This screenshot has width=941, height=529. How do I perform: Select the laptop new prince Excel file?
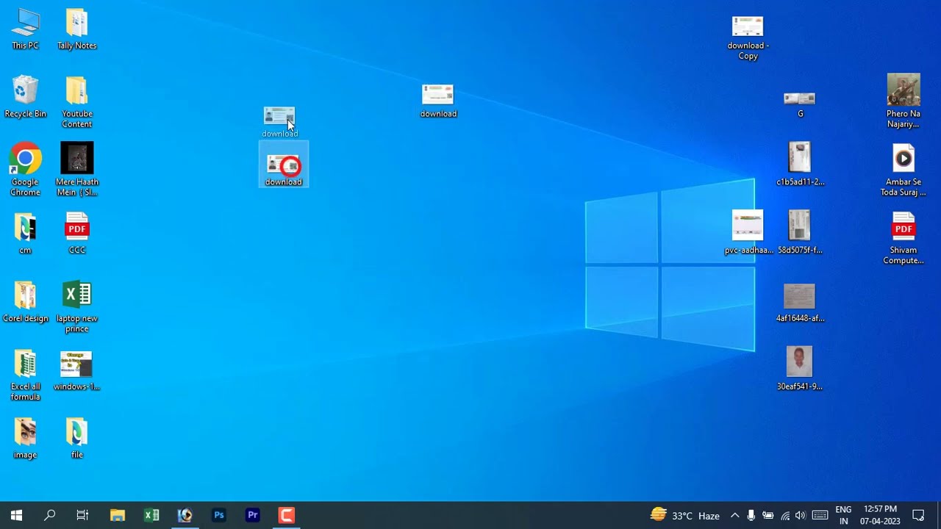coord(76,307)
